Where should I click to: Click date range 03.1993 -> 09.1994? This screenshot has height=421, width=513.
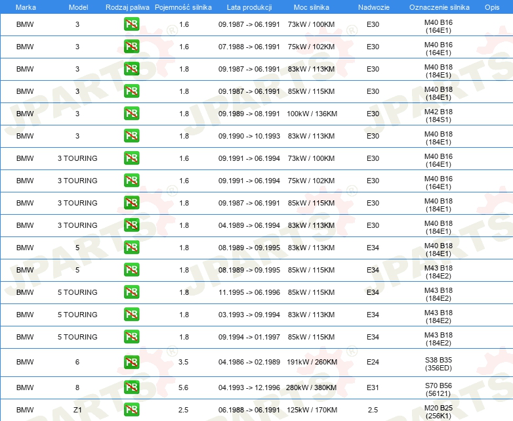249,315
